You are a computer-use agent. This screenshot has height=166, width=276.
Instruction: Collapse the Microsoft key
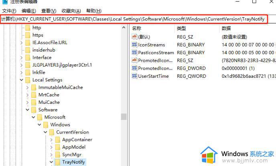(x=33, y=117)
